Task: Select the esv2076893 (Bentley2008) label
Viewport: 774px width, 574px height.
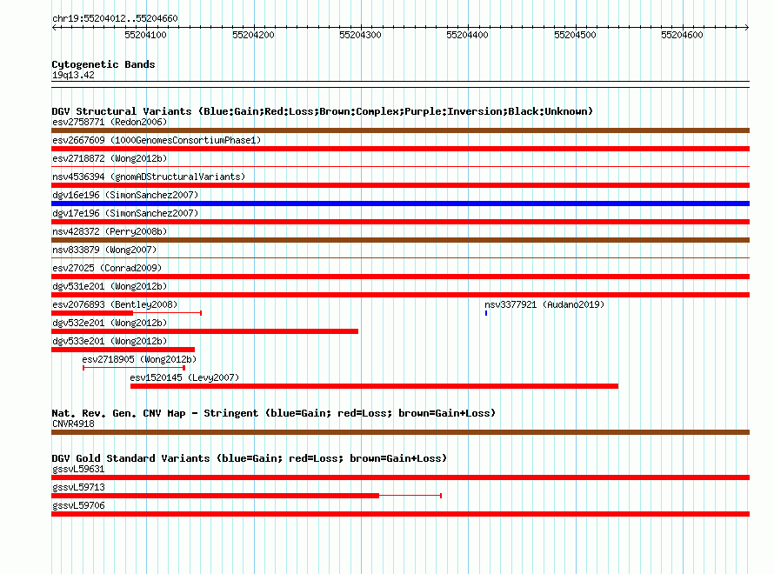Action: pos(115,304)
